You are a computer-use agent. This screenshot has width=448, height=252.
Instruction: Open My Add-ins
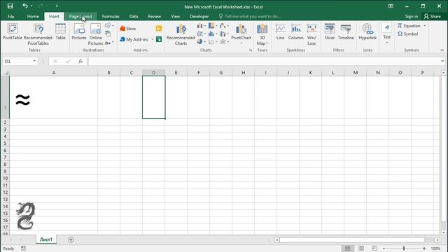pyautogui.click(x=134, y=39)
